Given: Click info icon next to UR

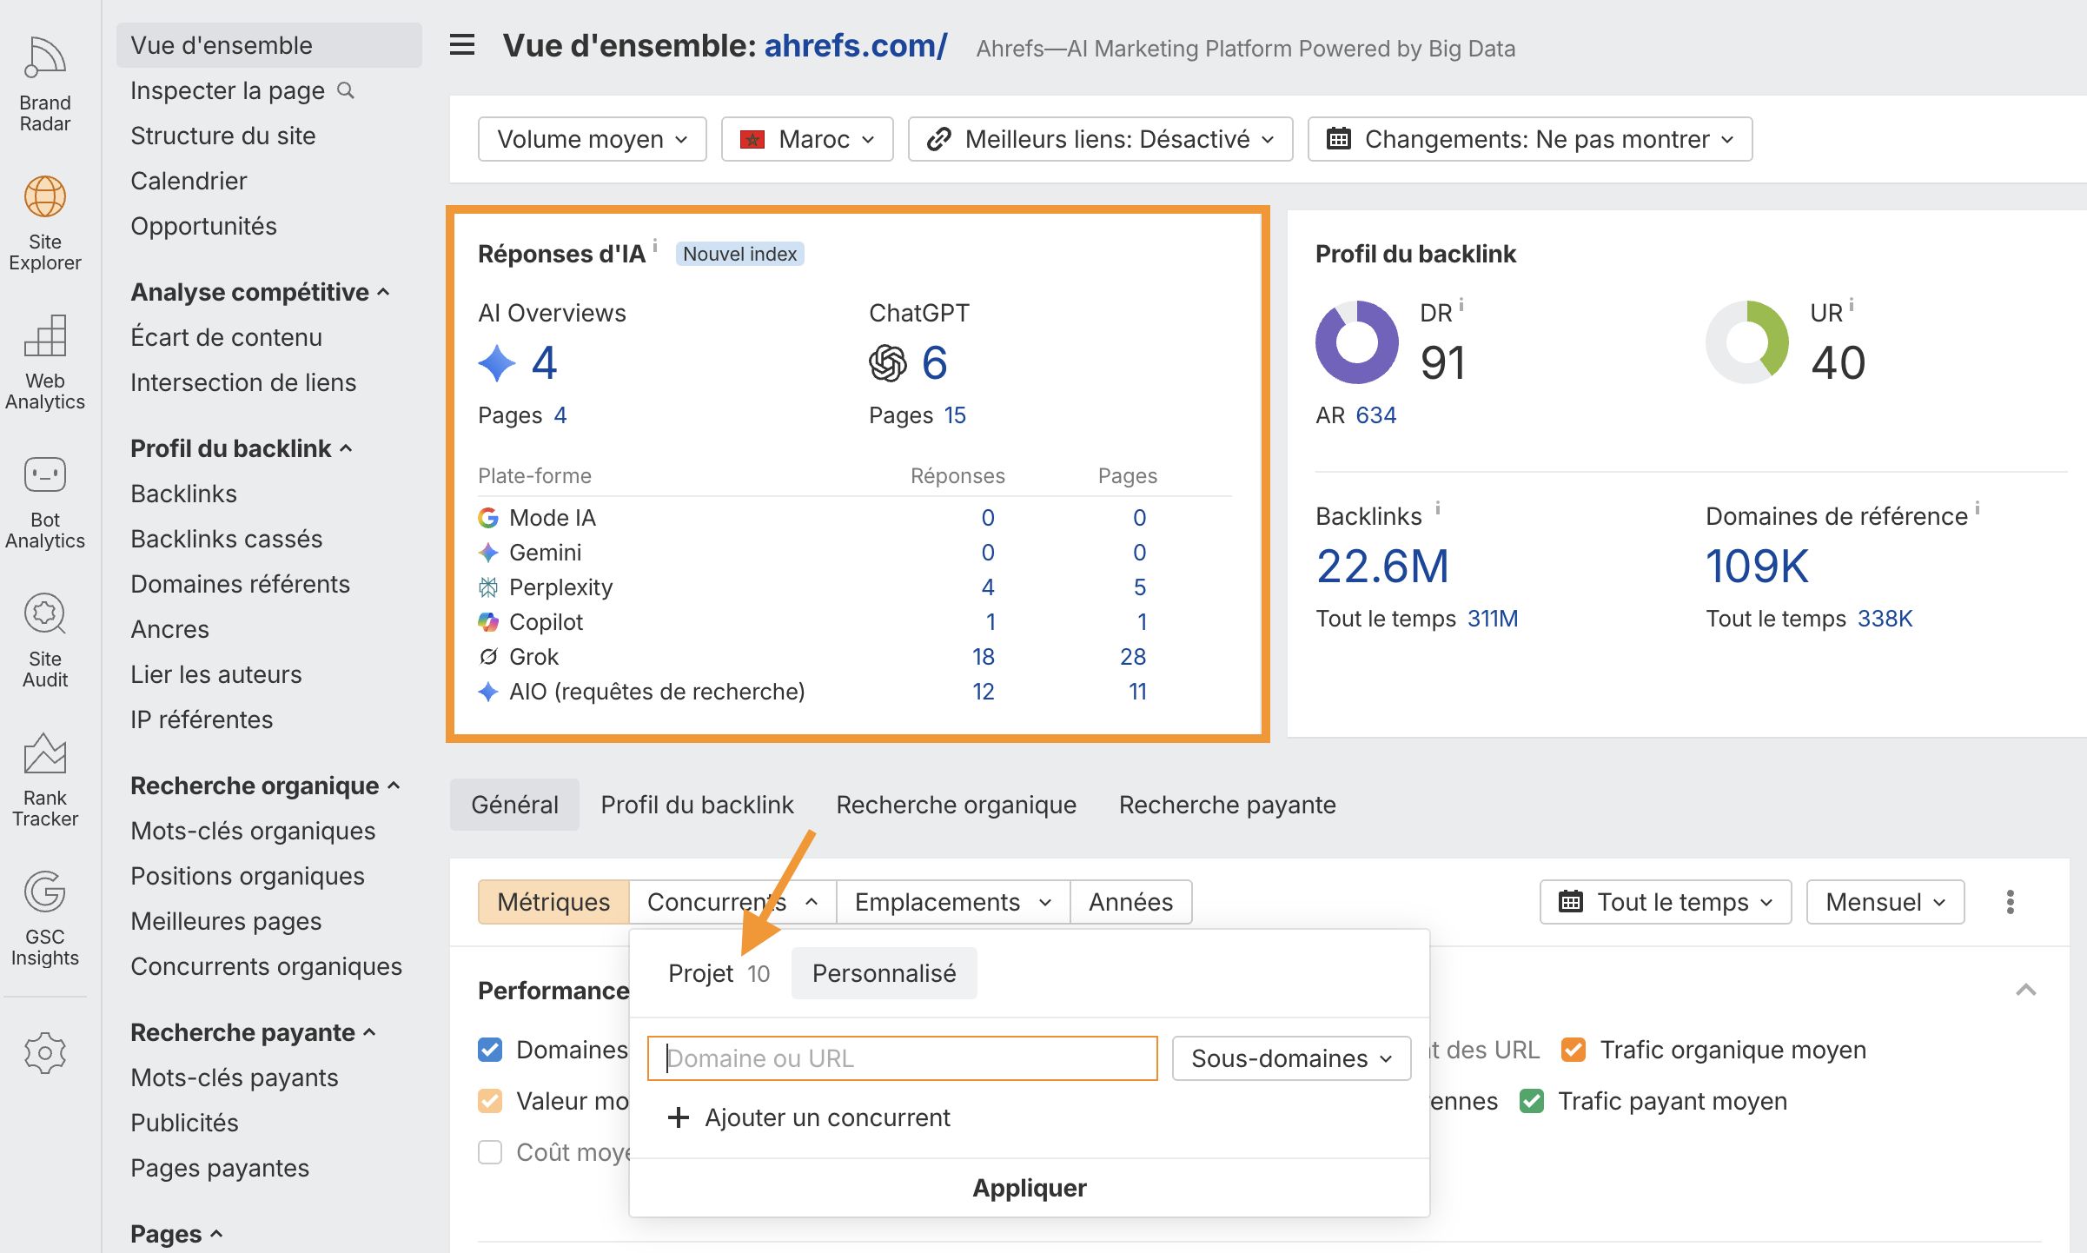Looking at the screenshot, I should click(x=1852, y=305).
